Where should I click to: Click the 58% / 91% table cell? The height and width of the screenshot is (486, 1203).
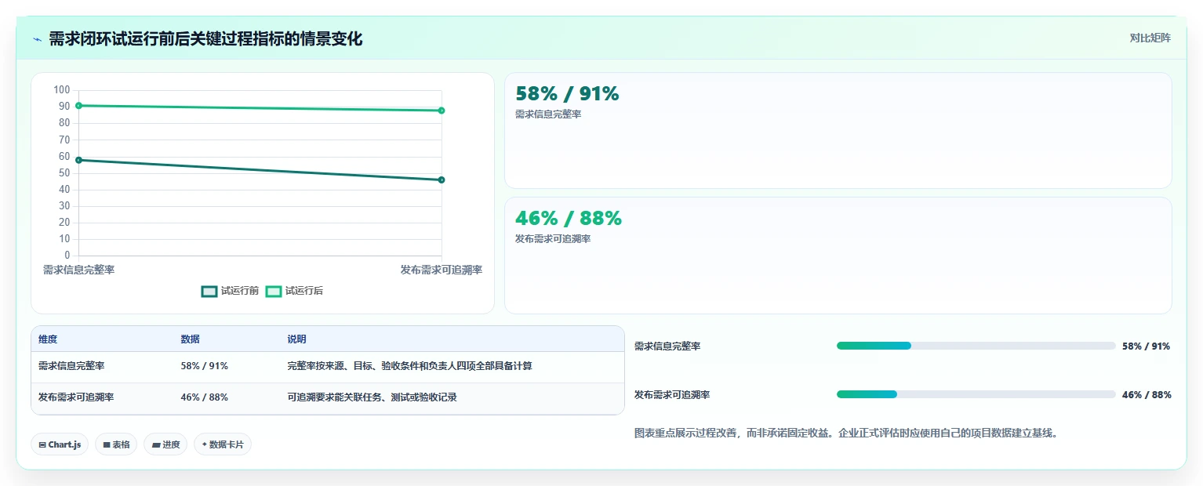(204, 366)
